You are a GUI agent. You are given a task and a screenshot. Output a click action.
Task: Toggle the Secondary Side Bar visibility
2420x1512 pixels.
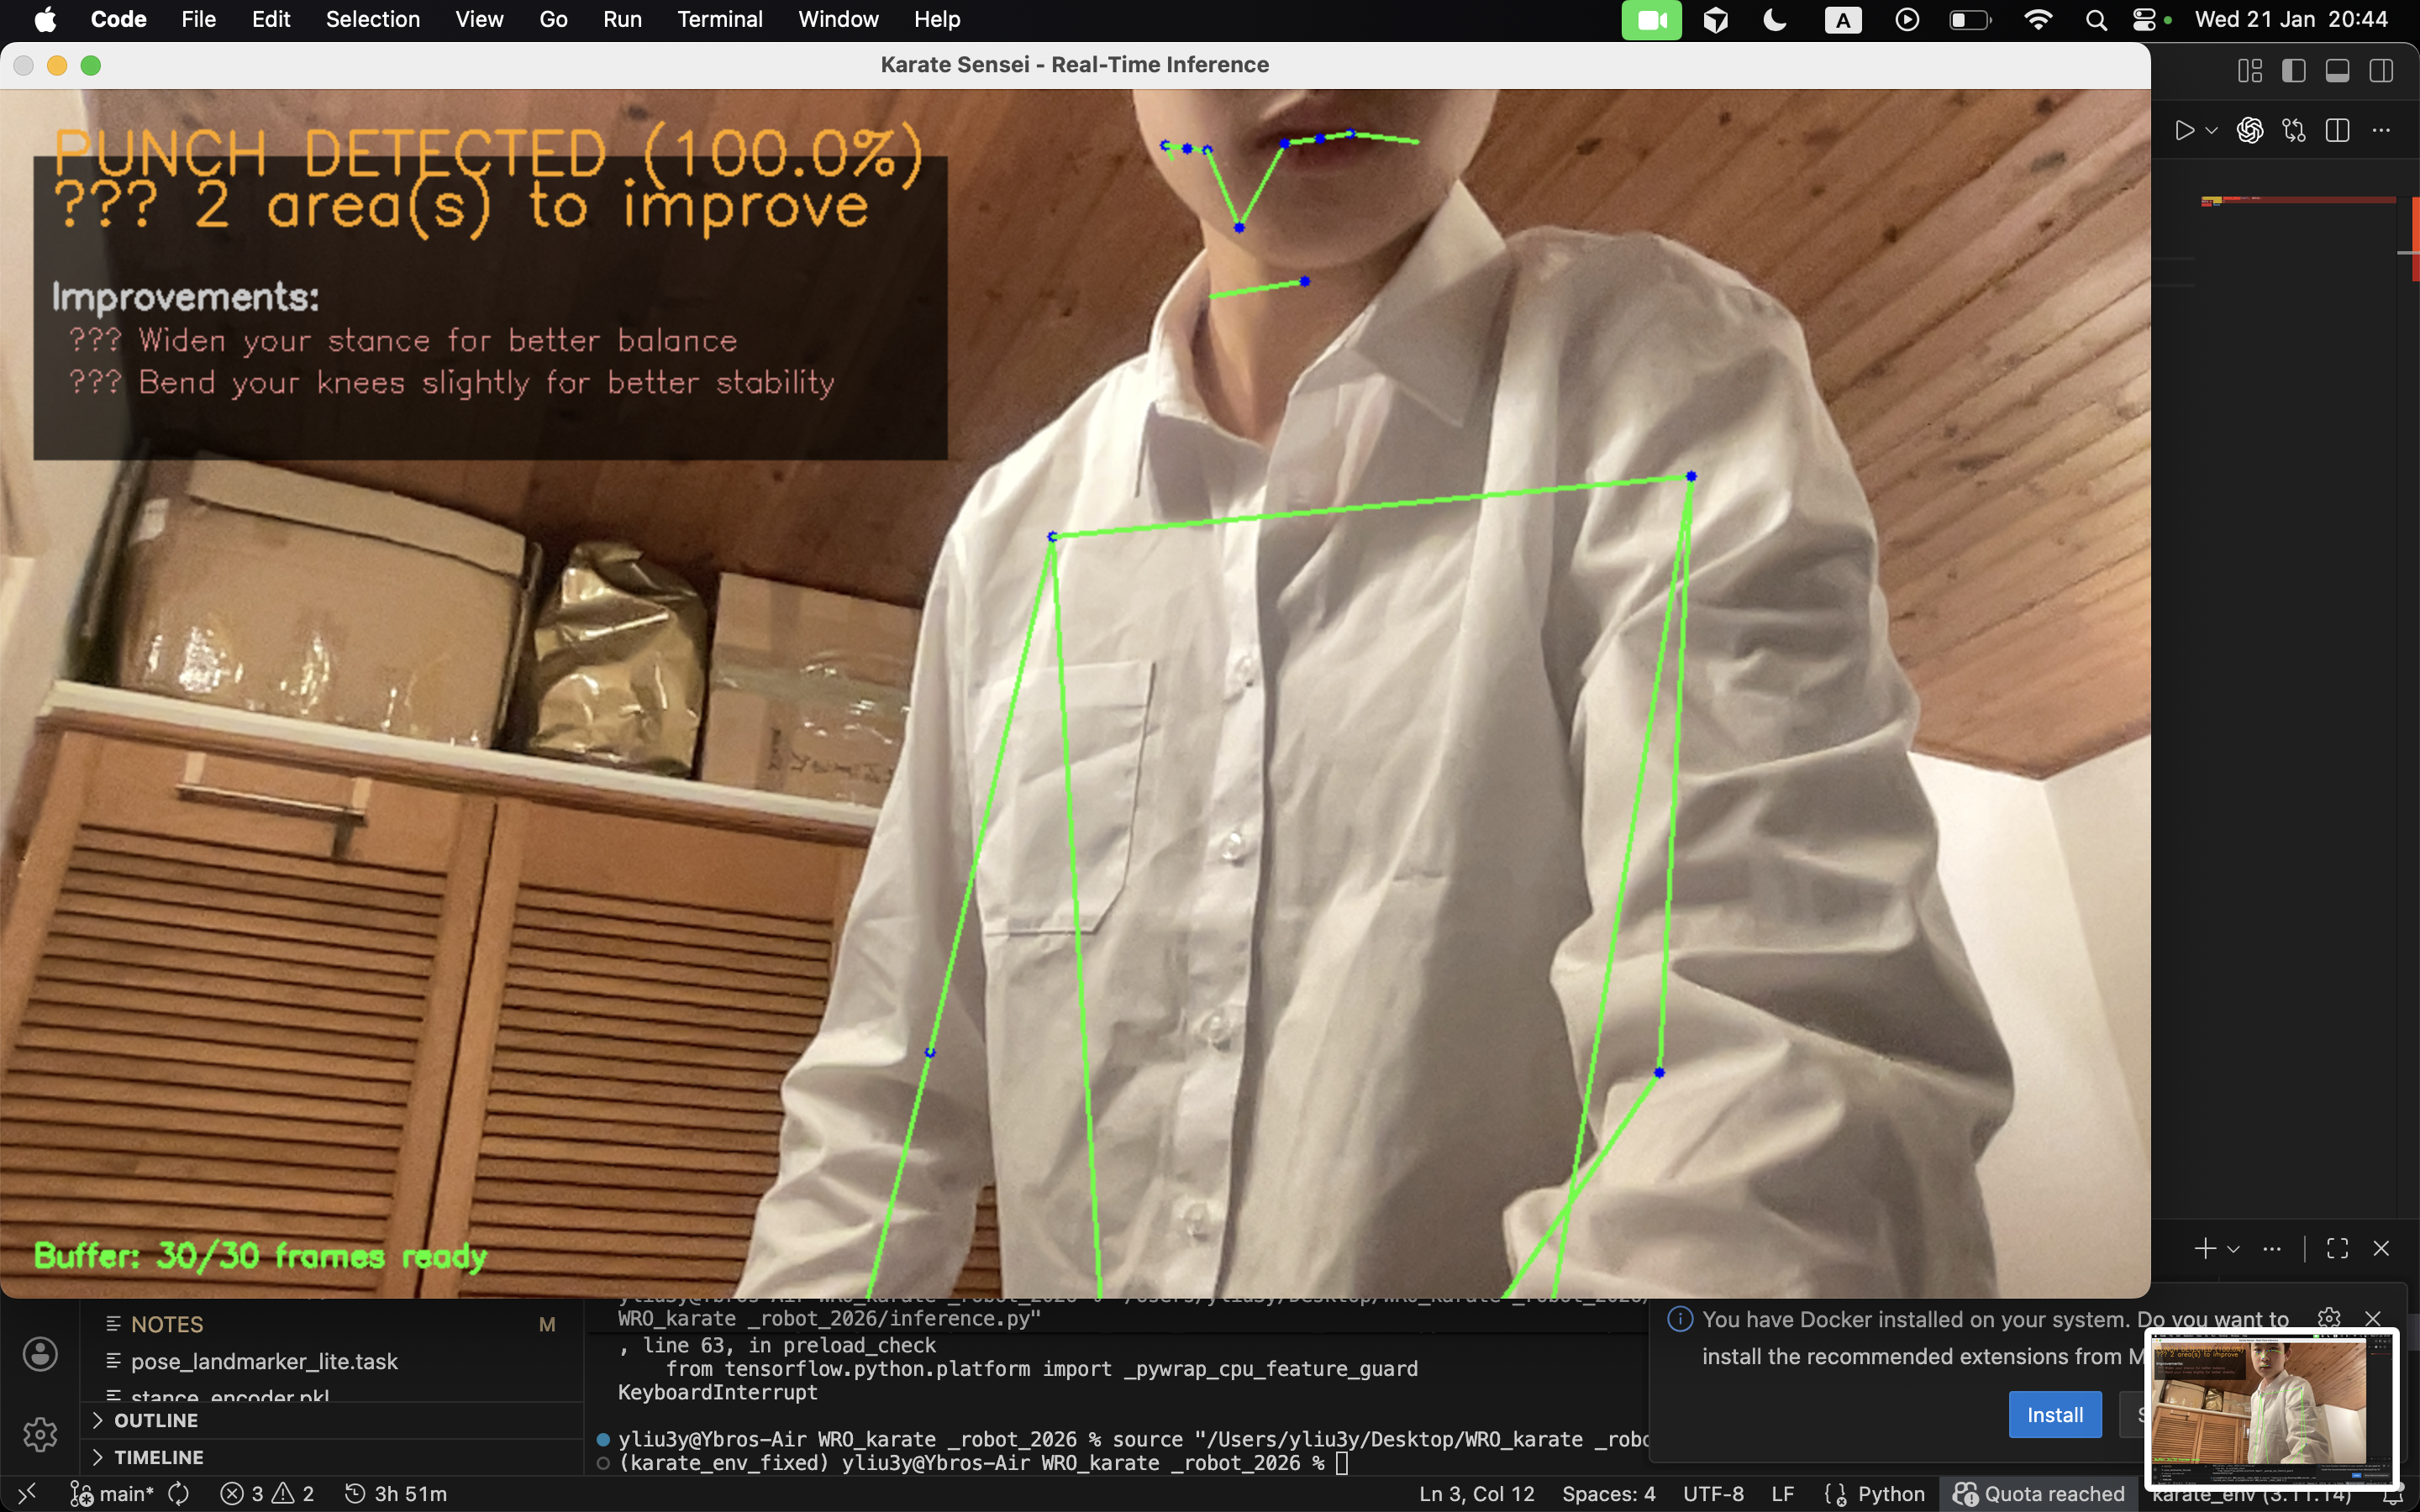pos(2381,70)
